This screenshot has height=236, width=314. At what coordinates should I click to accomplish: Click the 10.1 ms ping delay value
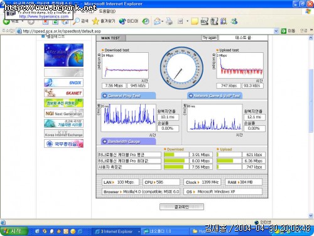tap(168, 117)
